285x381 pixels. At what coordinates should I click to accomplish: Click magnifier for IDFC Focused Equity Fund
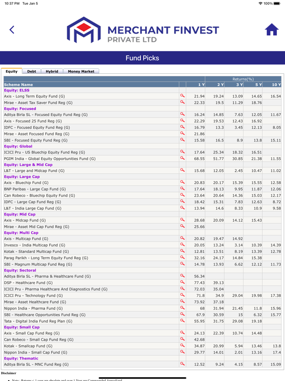pyautogui.click(x=182, y=127)
